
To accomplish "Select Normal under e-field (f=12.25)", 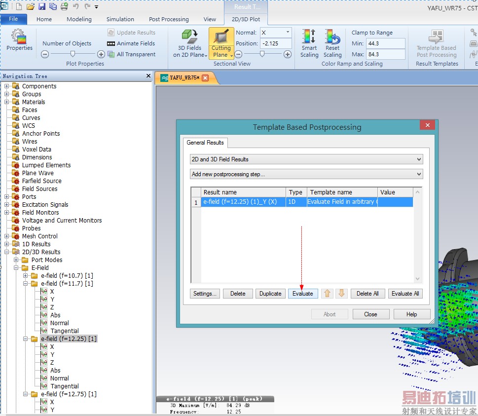I will click(60, 378).
